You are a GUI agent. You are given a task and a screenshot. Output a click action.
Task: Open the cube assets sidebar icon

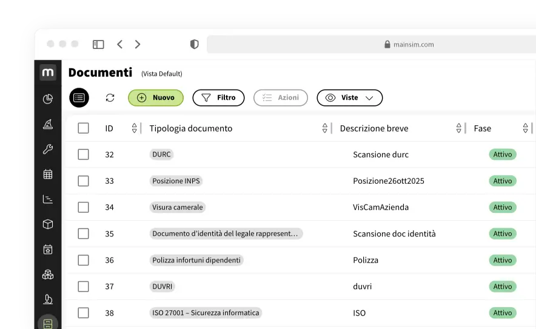pos(48,224)
